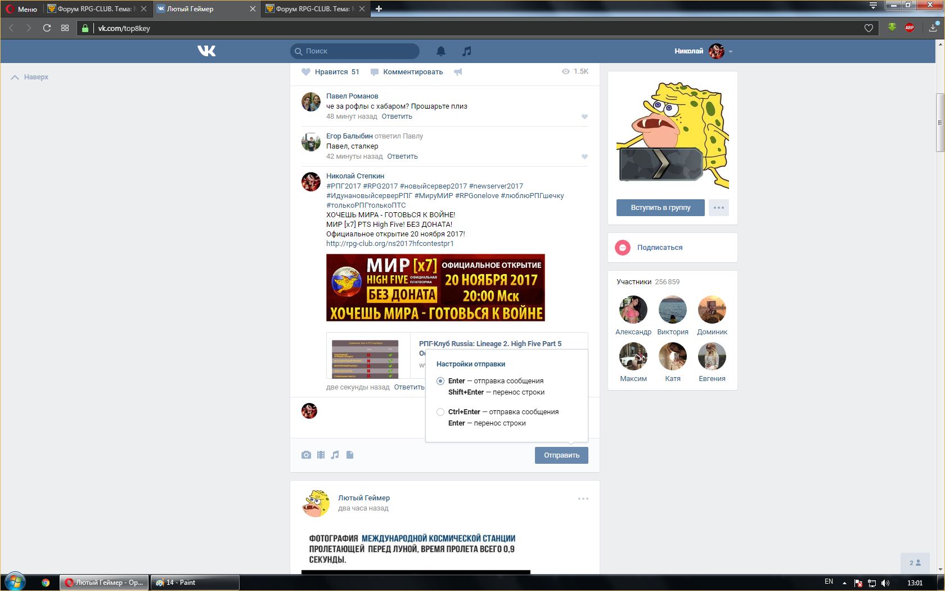Reply to Егор Балыбин's comment

pos(402,156)
